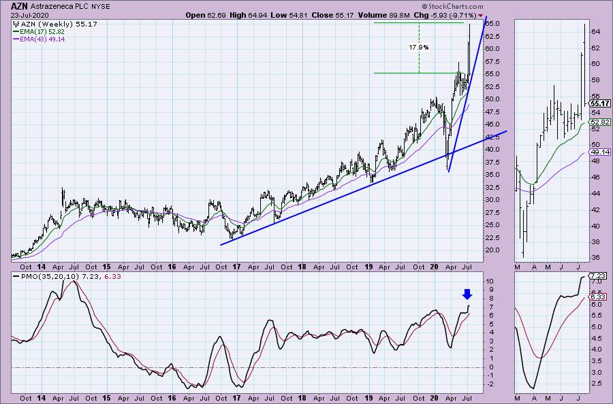
Task: Click the '42.5' price axis label
Action: (492, 137)
